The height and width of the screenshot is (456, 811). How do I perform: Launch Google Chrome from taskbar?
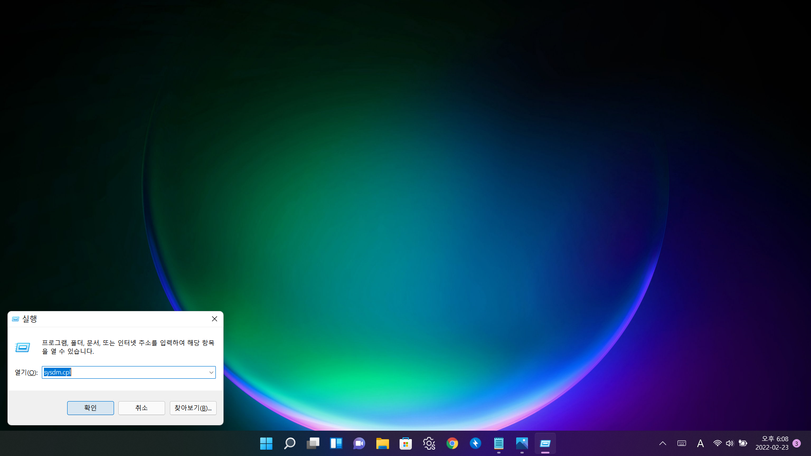tap(452, 443)
